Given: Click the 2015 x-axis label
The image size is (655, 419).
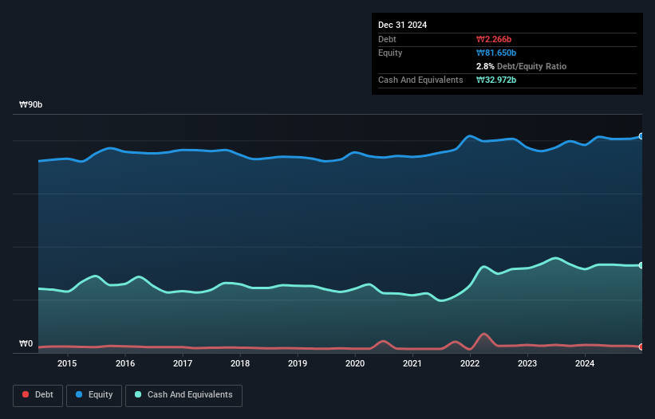Looking at the screenshot, I should [67, 363].
